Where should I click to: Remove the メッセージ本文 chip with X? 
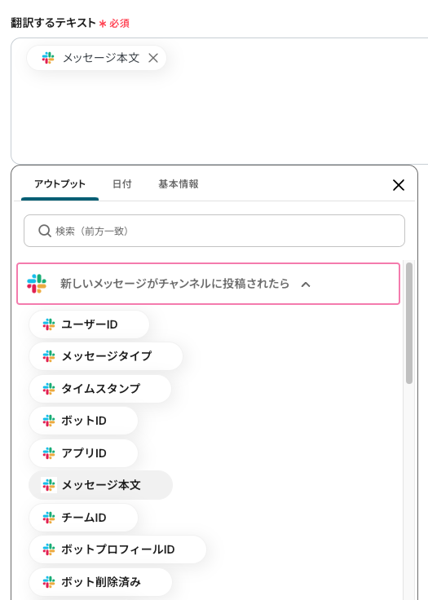pyautogui.click(x=153, y=58)
